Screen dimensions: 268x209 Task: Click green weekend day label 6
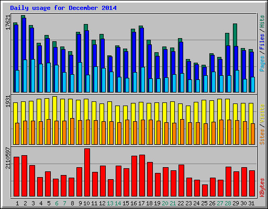coord(57,203)
